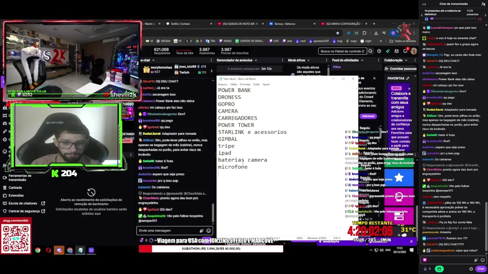The height and width of the screenshot is (274, 488).
Task: Click the Notepad icon in the taskbar
Action: pos(80,250)
